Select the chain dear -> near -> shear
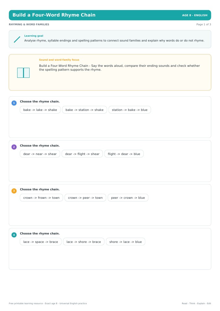Image resolution: width=220 pixels, height=311 pixels. [x=40, y=154]
